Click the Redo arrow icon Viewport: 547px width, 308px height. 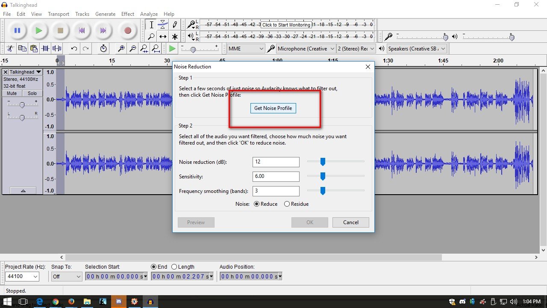[x=85, y=48]
